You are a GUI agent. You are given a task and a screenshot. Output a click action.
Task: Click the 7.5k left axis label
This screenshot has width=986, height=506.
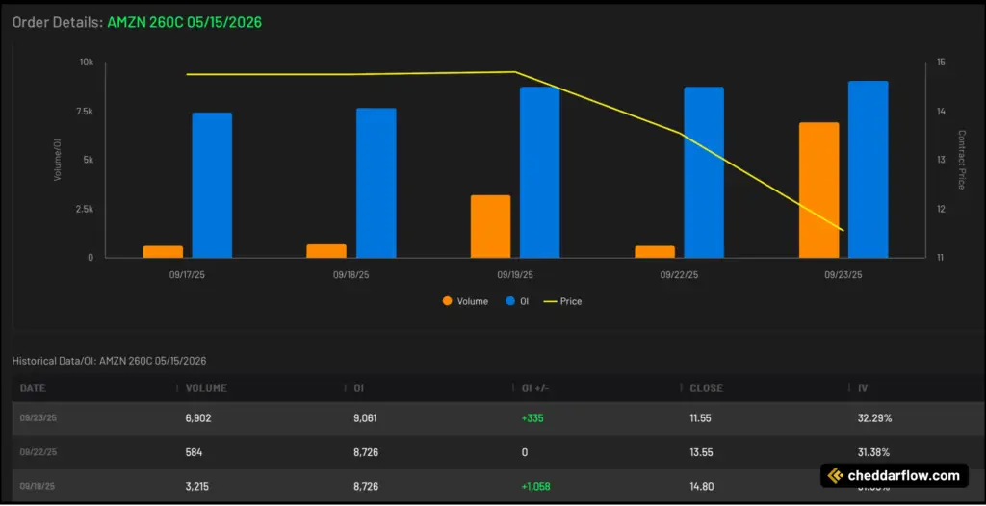[x=85, y=112]
